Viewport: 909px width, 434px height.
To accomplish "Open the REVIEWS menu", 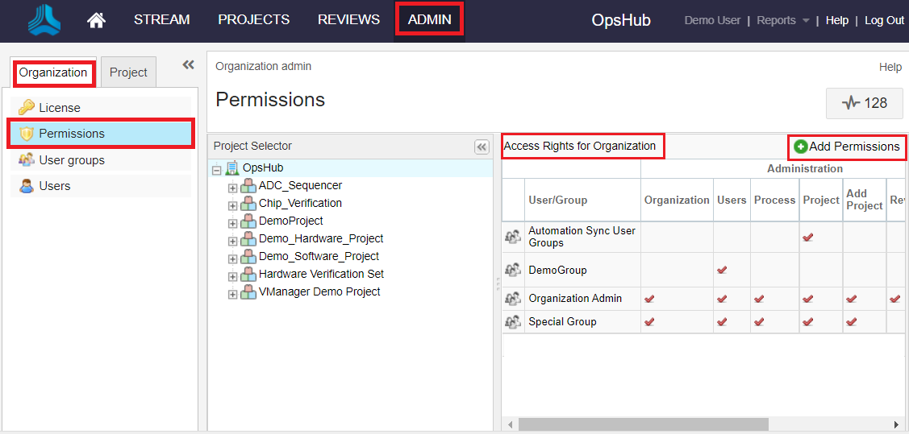I will point(348,19).
